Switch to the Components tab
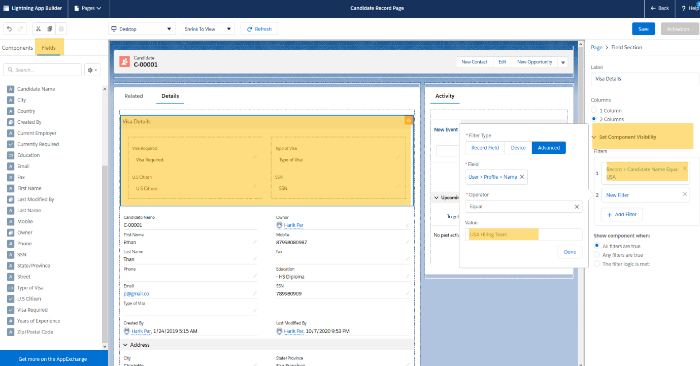Viewport: 700px width, 366px height. pos(17,48)
